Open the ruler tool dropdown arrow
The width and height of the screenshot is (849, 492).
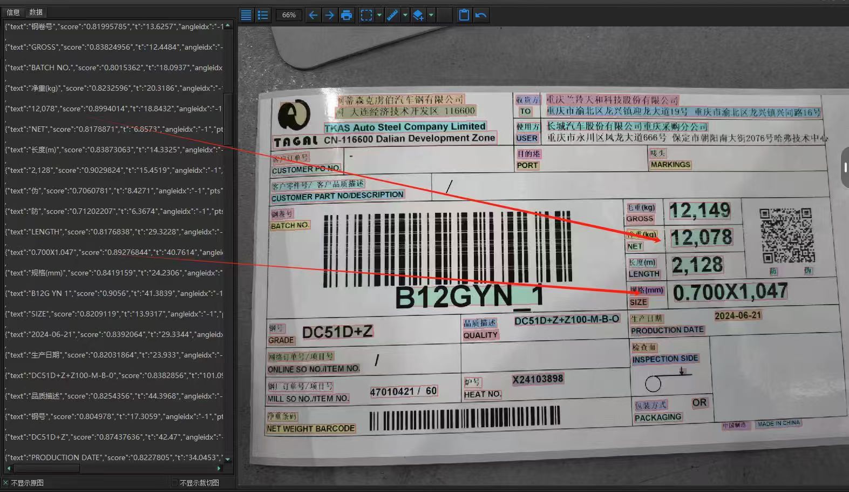405,15
